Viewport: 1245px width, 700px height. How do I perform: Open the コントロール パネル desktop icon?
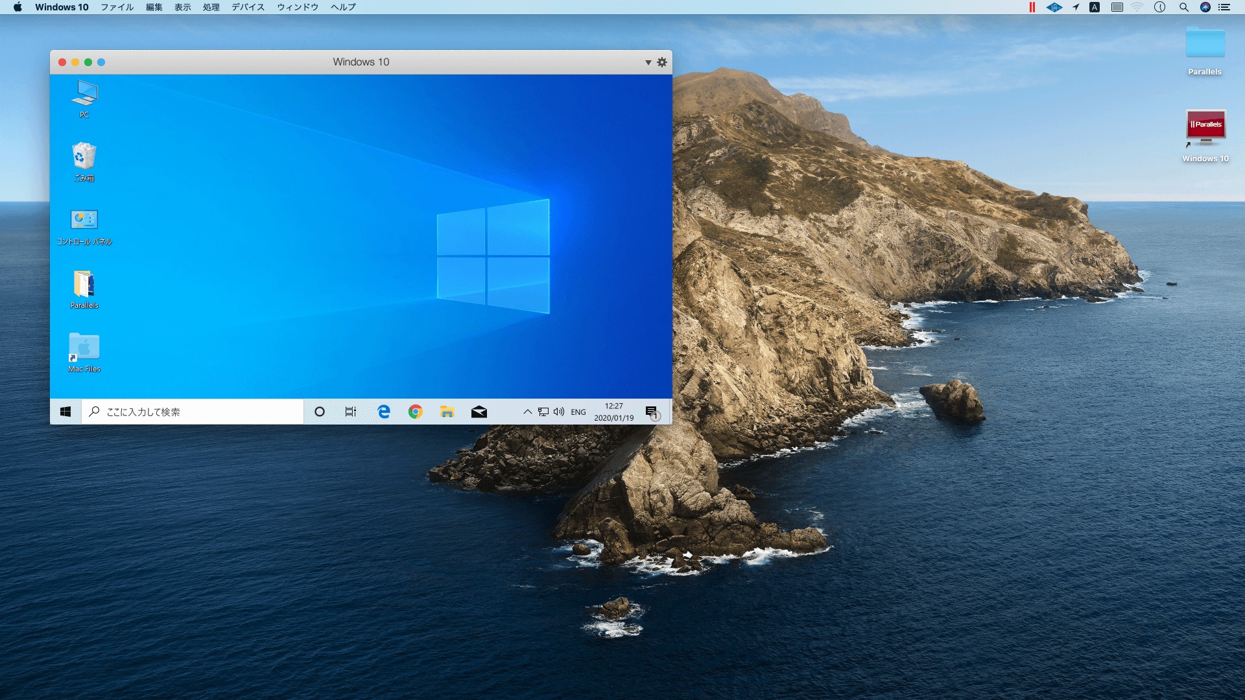(84, 227)
